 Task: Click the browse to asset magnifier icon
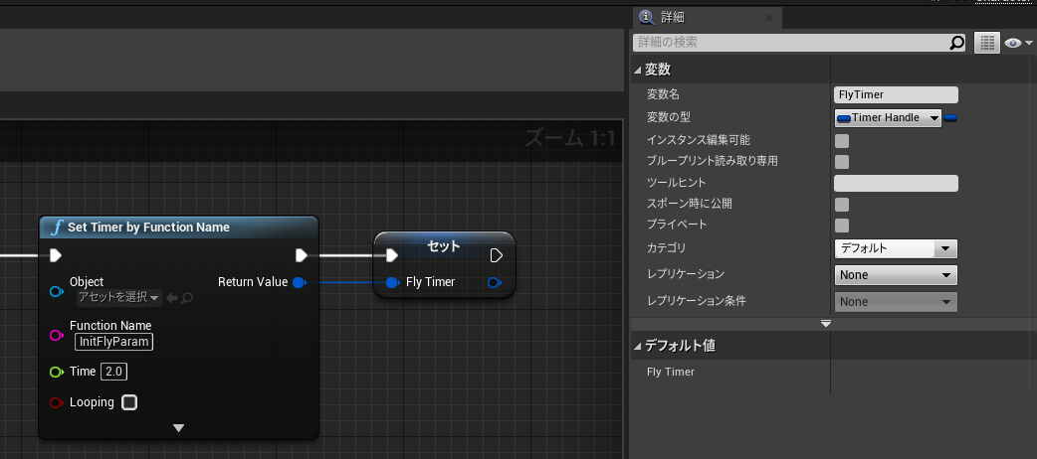187,298
